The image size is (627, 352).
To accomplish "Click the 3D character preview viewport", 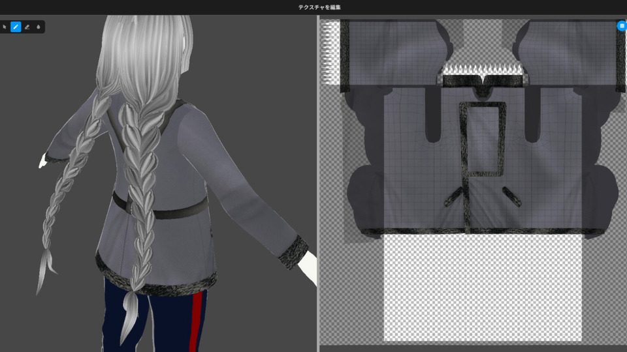I will point(158,184).
